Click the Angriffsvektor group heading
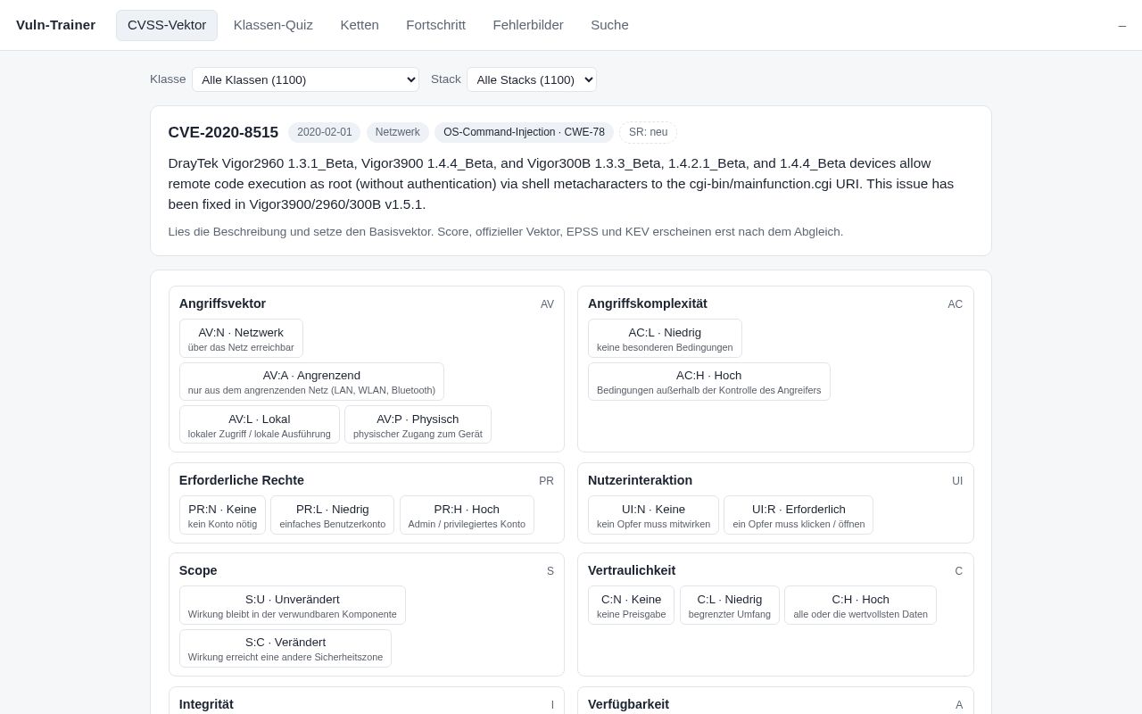1142x714 pixels. pyautogui.click(x=222, y=303)
